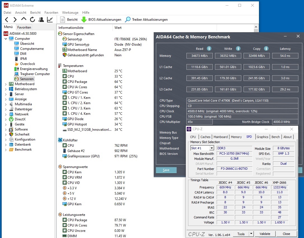The width and height of the screenshot is (304, 238).
Task: Click the Kühllüfter fan icon
Action: (x=60, y=140)
